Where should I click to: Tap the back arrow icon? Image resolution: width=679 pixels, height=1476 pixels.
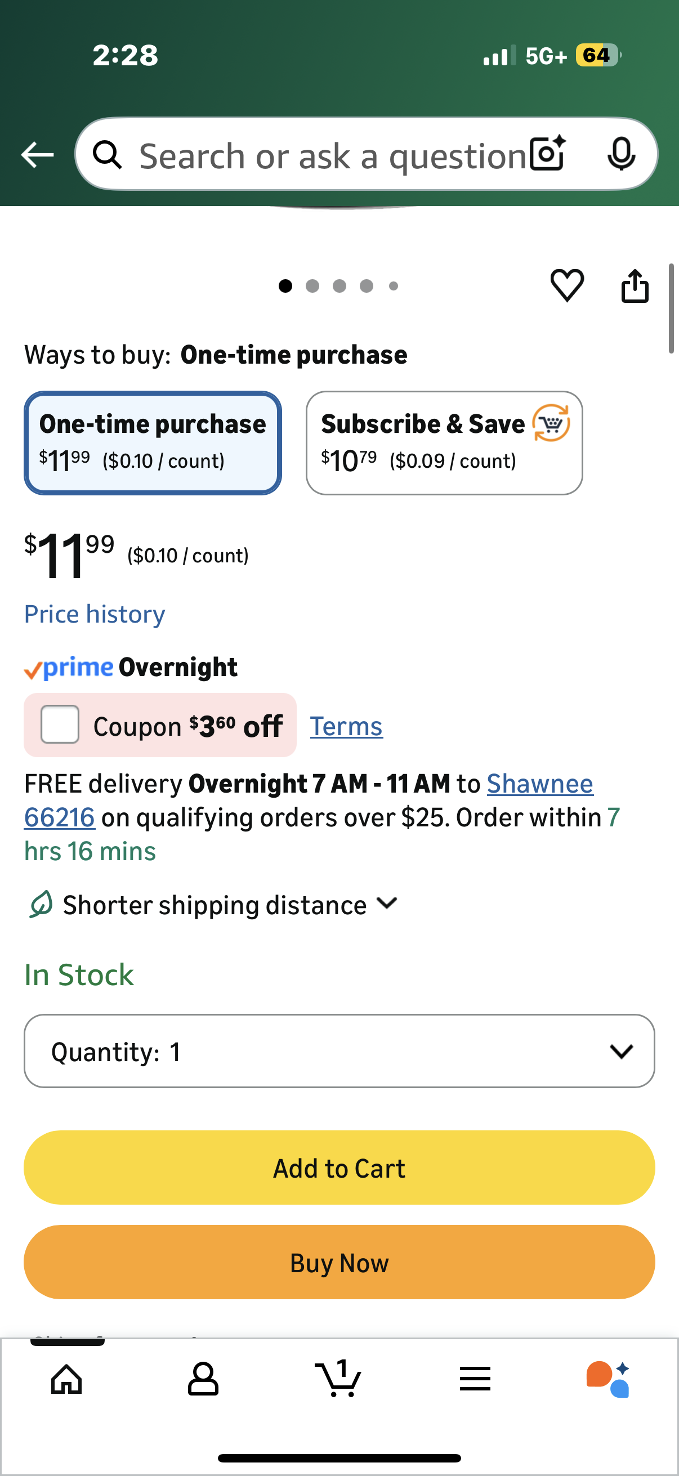point(37,155)
